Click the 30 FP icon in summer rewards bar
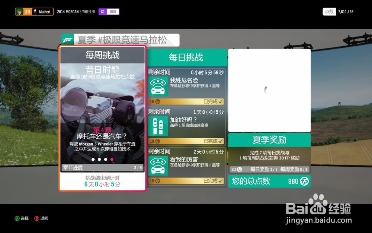 tap(239, 169)
